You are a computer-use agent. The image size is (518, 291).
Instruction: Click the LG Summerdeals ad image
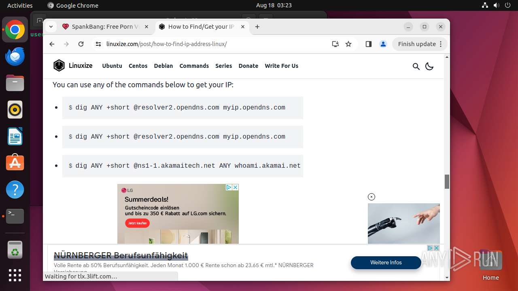point(178,214)
